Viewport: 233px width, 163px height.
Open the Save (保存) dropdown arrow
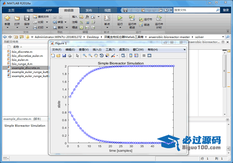tap(27, 27)
